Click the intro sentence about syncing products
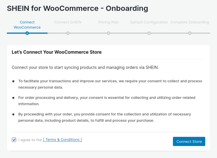Viewport: 217px width, 158px height. click(85, 67)
